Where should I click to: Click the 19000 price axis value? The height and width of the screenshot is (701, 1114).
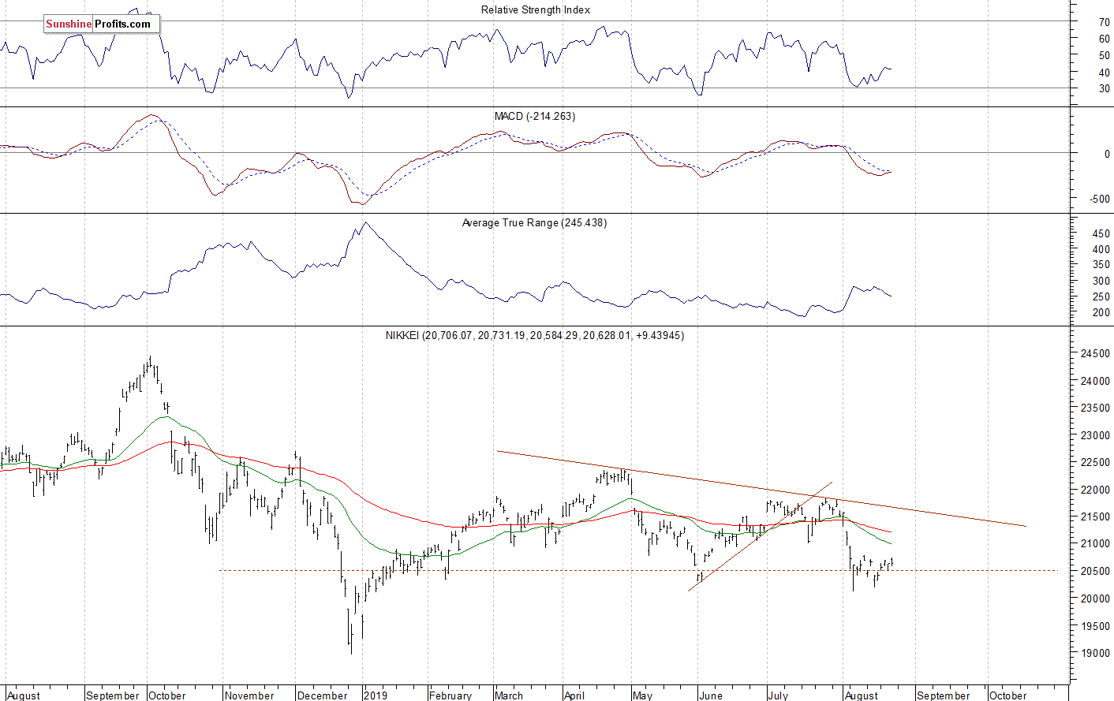coord(1096,654)
